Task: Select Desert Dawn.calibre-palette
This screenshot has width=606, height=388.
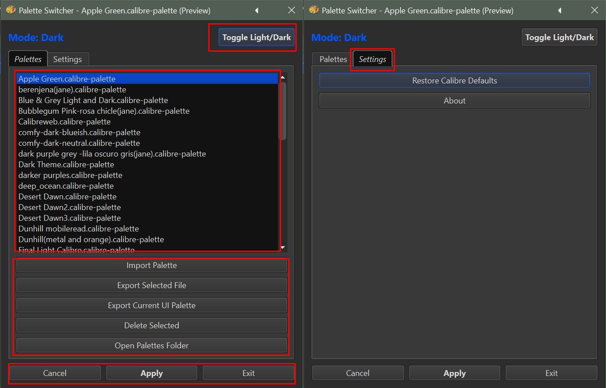Action: [x=147, y=197]
